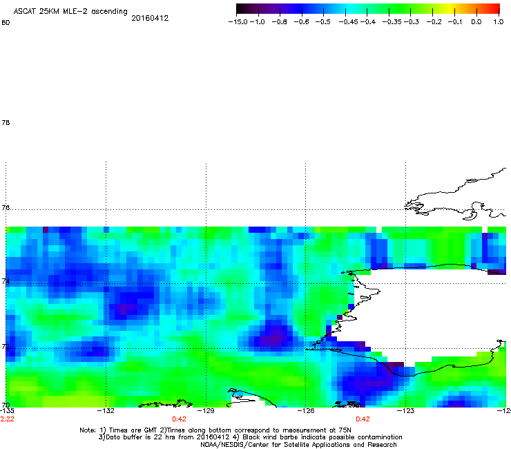
Task: Click the -135 longitude axis label
Action: click(7, 411)
